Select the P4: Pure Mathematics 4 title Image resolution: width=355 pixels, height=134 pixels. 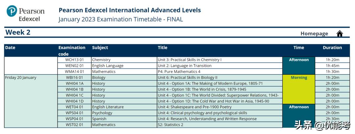pyautogui.click(x=179, y=72)
